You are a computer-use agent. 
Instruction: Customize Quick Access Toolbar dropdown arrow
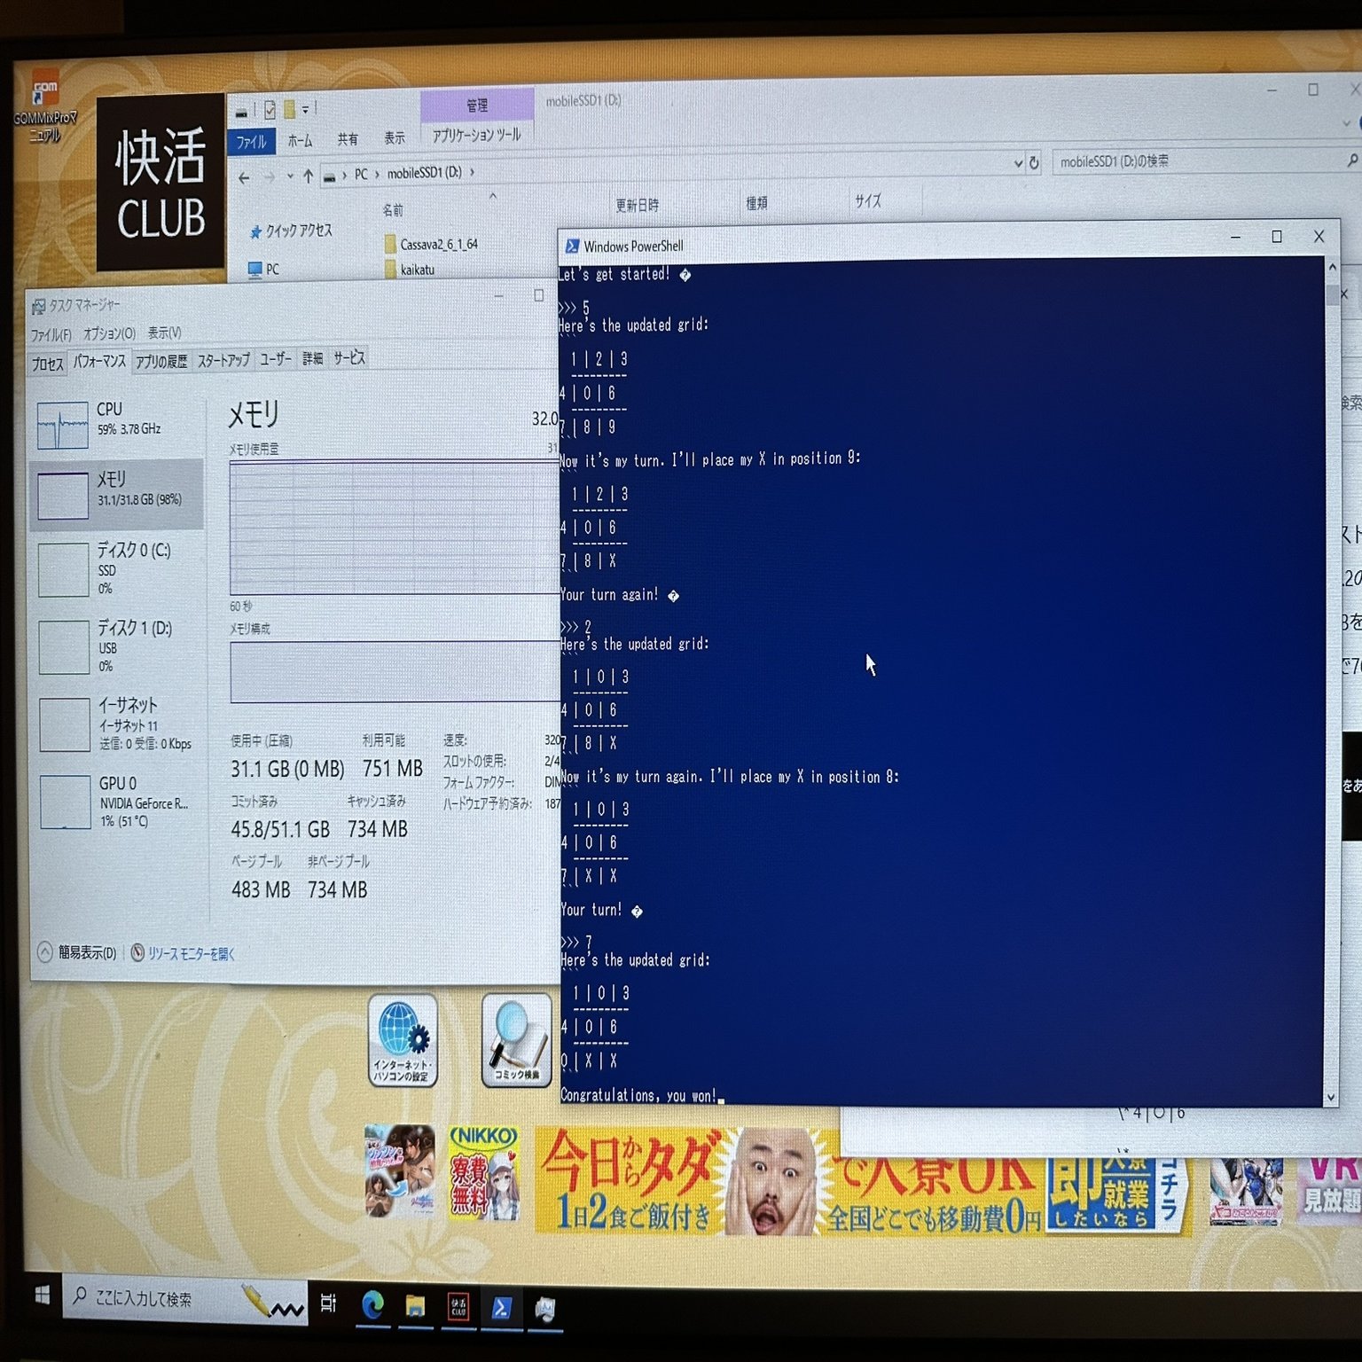pos(305,109)
